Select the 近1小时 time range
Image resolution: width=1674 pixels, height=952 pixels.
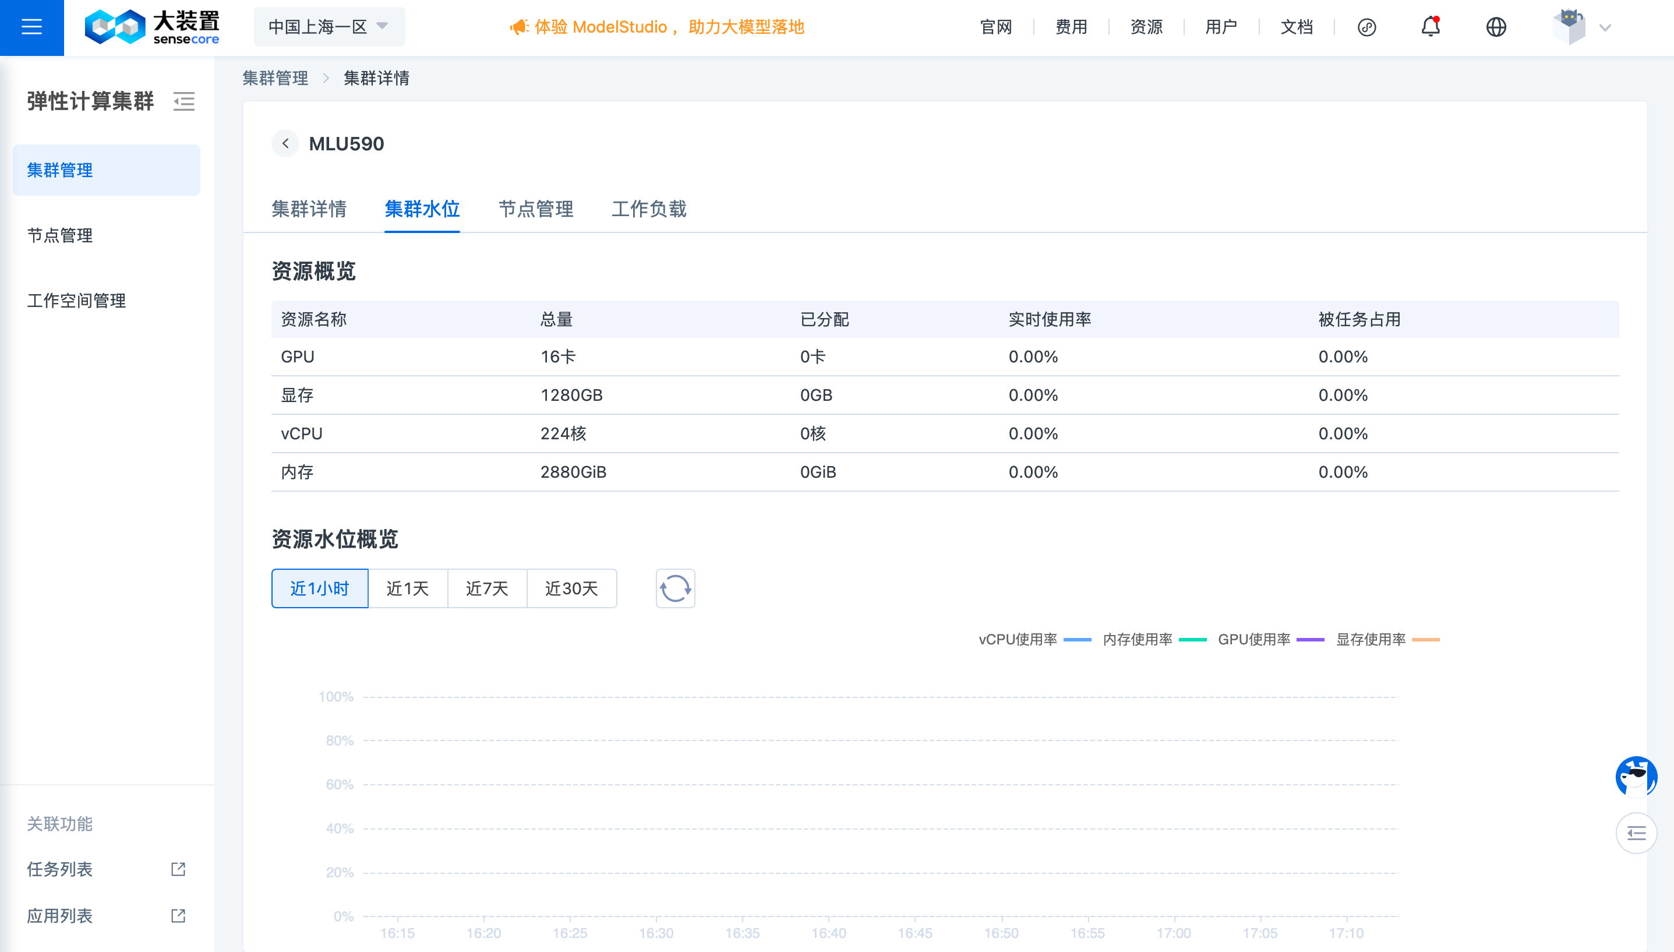tap(320, 588)
